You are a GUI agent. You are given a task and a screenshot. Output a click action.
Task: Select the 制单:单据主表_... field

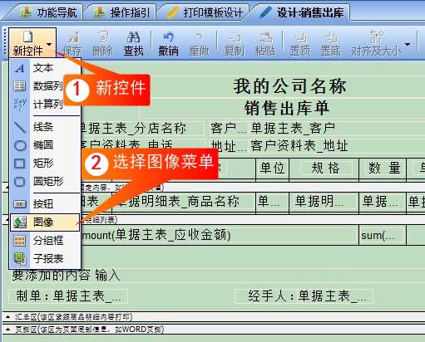[69, 296]
